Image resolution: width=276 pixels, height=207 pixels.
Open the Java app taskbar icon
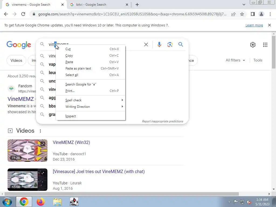point(74,202)
